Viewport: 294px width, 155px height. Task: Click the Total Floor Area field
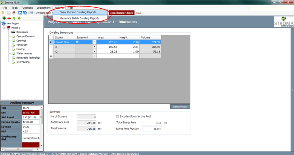[x=86, y=123]
